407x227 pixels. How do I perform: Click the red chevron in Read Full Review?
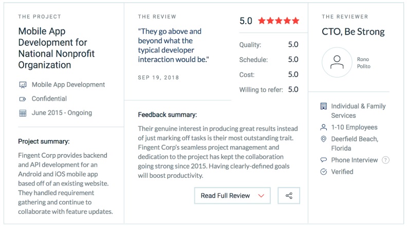(x=261, y=196)
